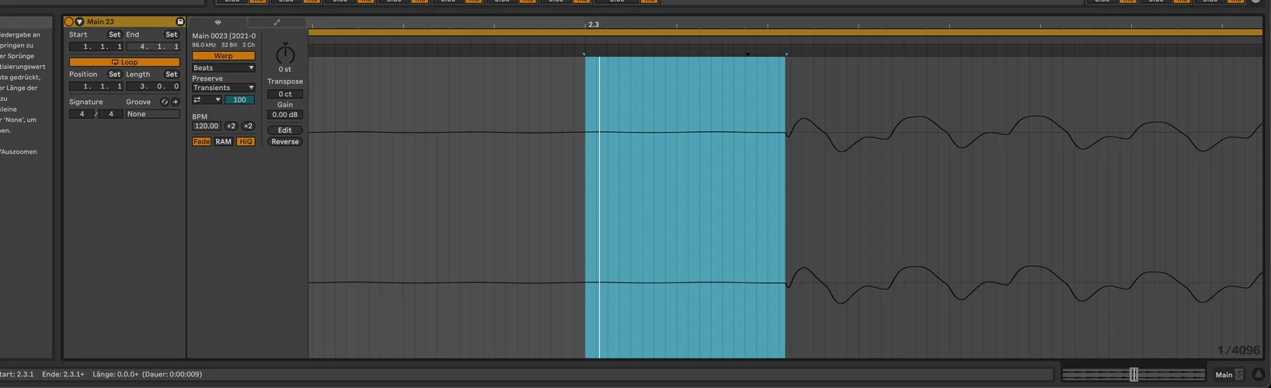Save default clip using the disk icon
This screenshot has height=388, width=1271.
coord(180,22)
